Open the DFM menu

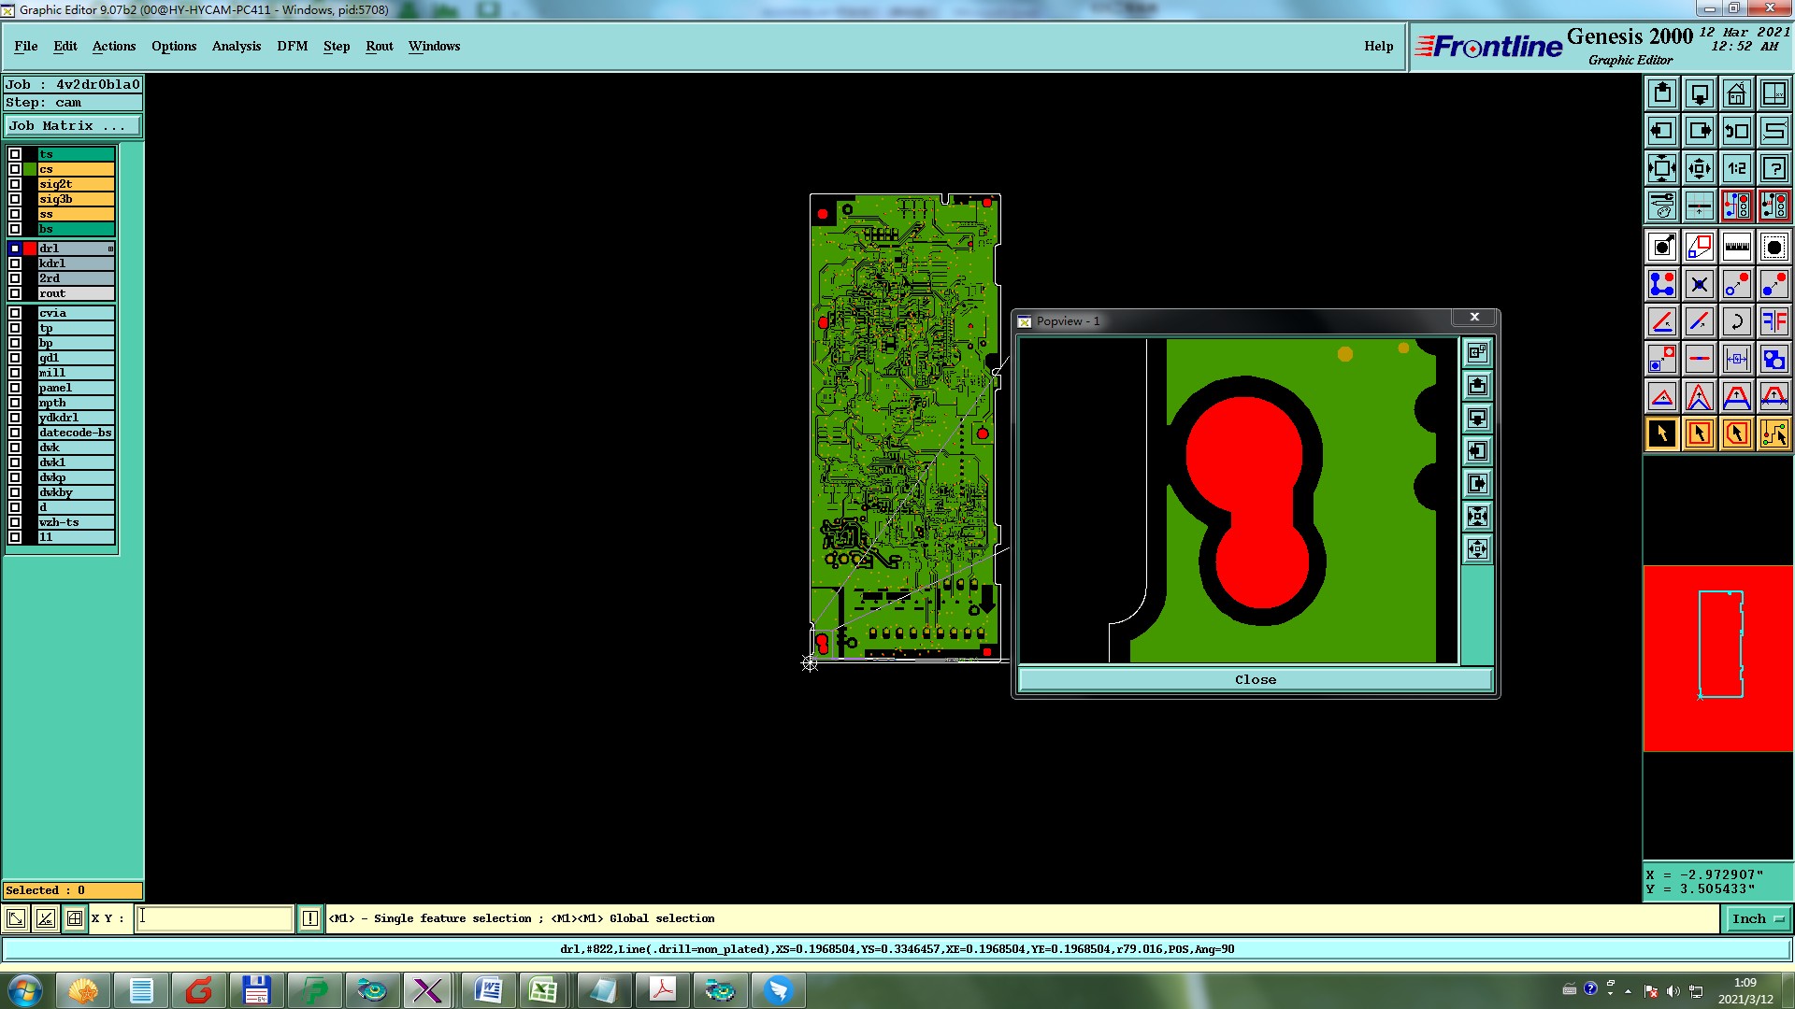(x=292, y=46)
